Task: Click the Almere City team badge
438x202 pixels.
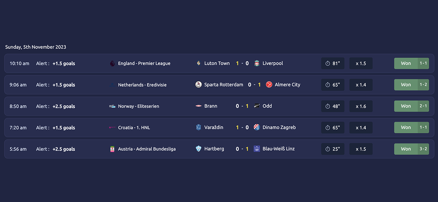Action: [269, 85]
